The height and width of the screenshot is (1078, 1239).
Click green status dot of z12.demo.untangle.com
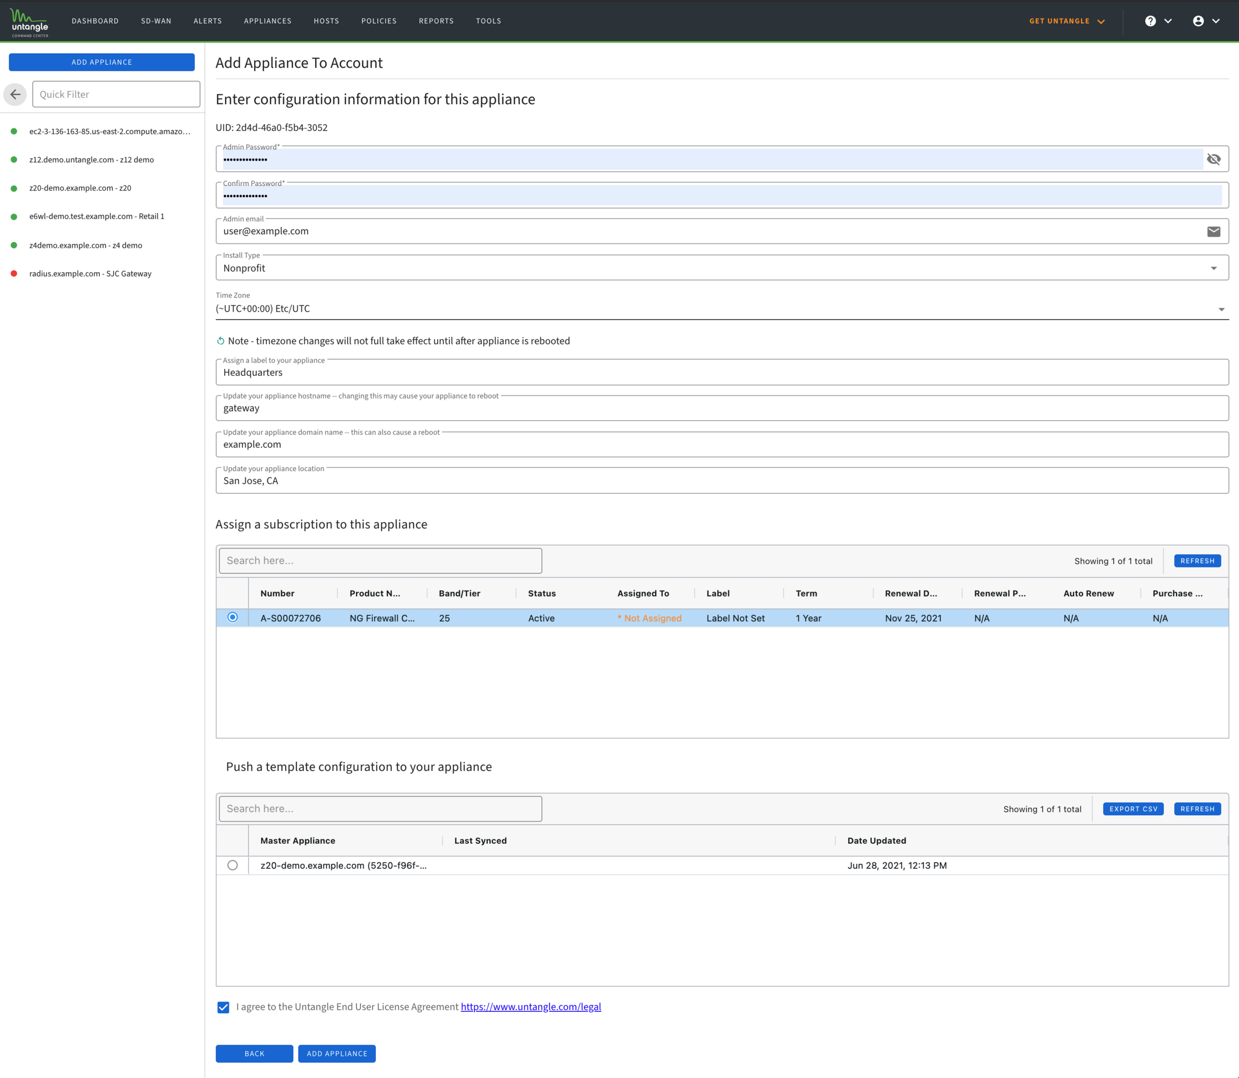(14, 160)
